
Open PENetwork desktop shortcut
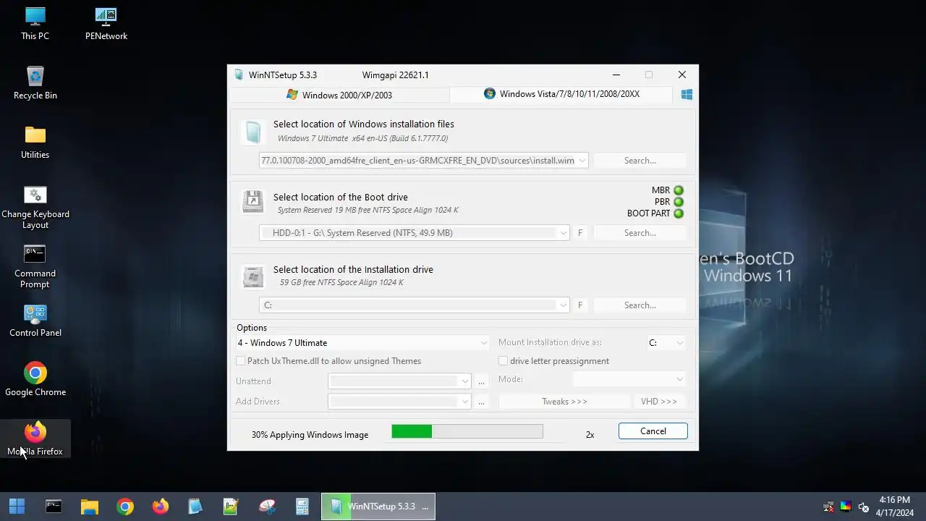tap(106, 23)
